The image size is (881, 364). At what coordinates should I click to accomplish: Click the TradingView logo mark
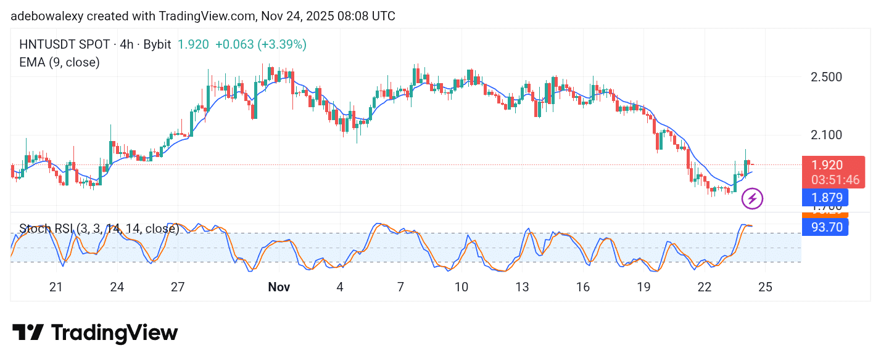(x=28, y=332)
